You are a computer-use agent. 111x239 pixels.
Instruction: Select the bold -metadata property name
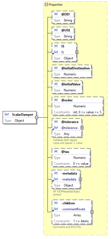point(69,173)
